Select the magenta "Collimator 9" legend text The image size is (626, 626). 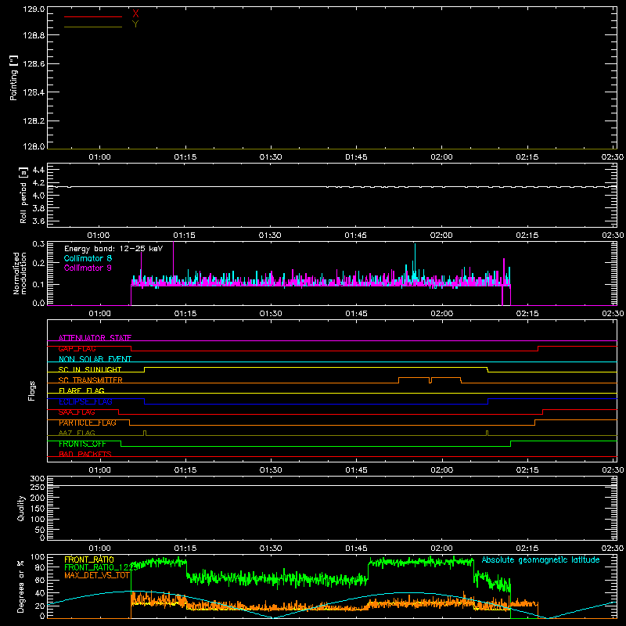tap(88, 268)
